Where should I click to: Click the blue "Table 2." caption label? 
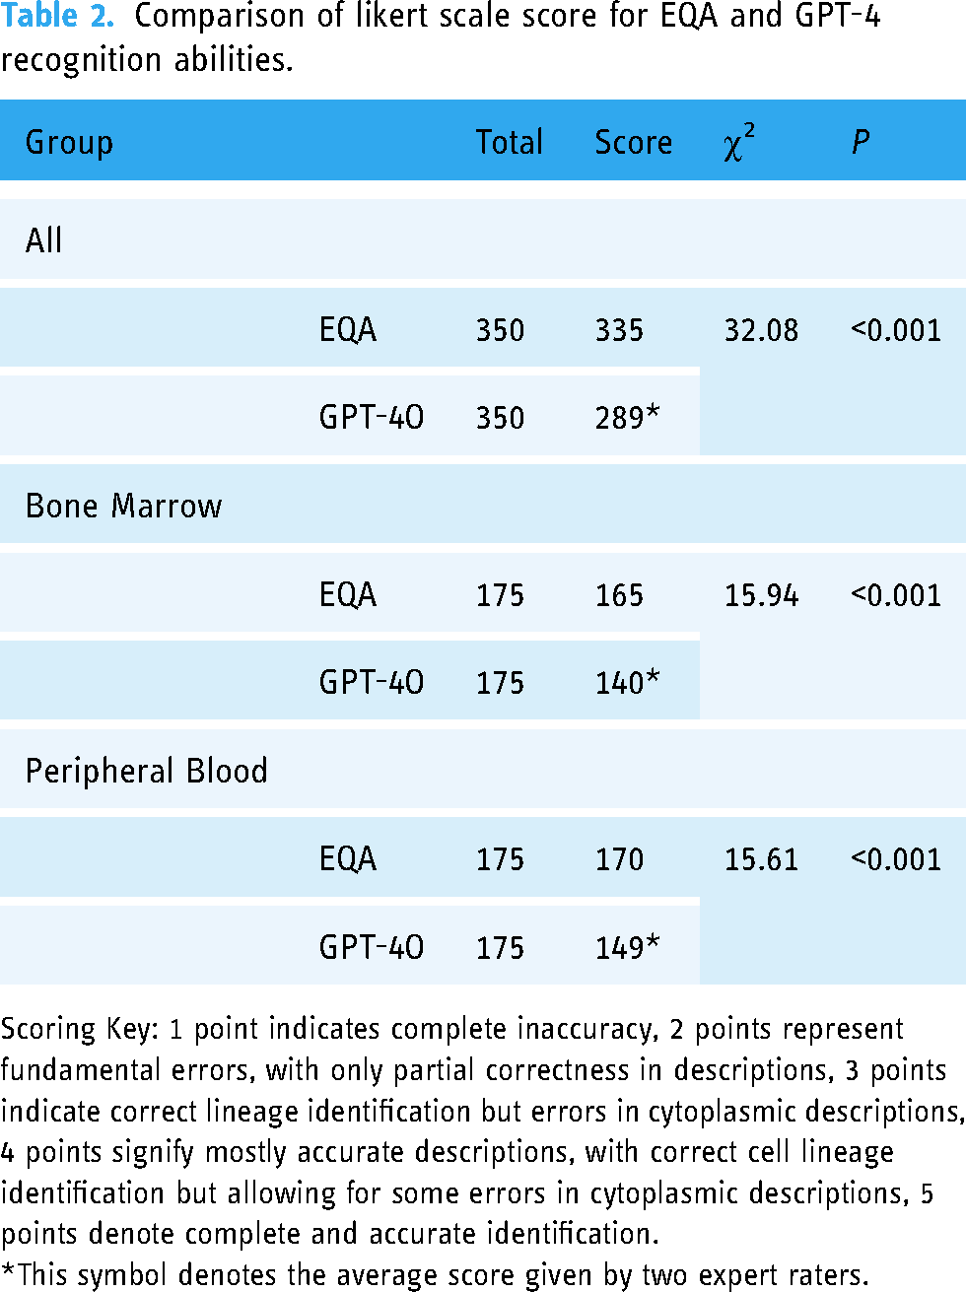click(58, 17)
